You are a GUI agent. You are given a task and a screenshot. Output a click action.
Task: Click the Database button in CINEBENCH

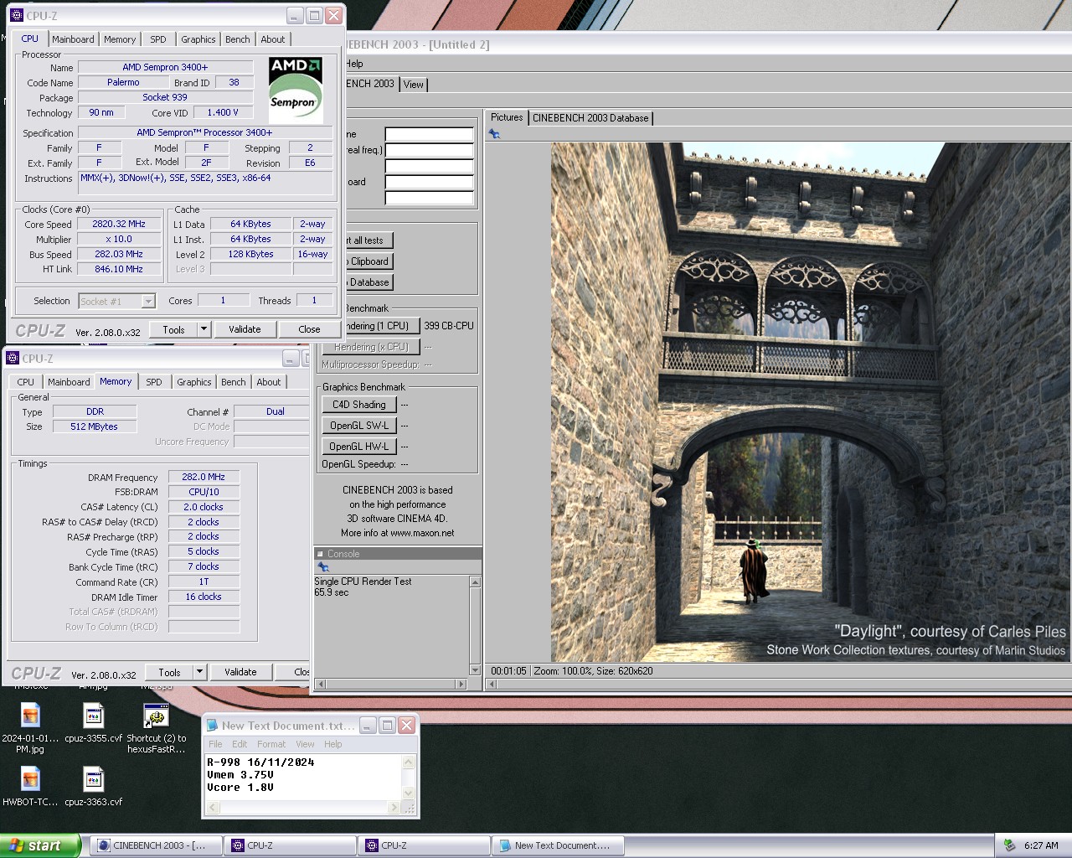pyautogui.click(x=368, y=282)
